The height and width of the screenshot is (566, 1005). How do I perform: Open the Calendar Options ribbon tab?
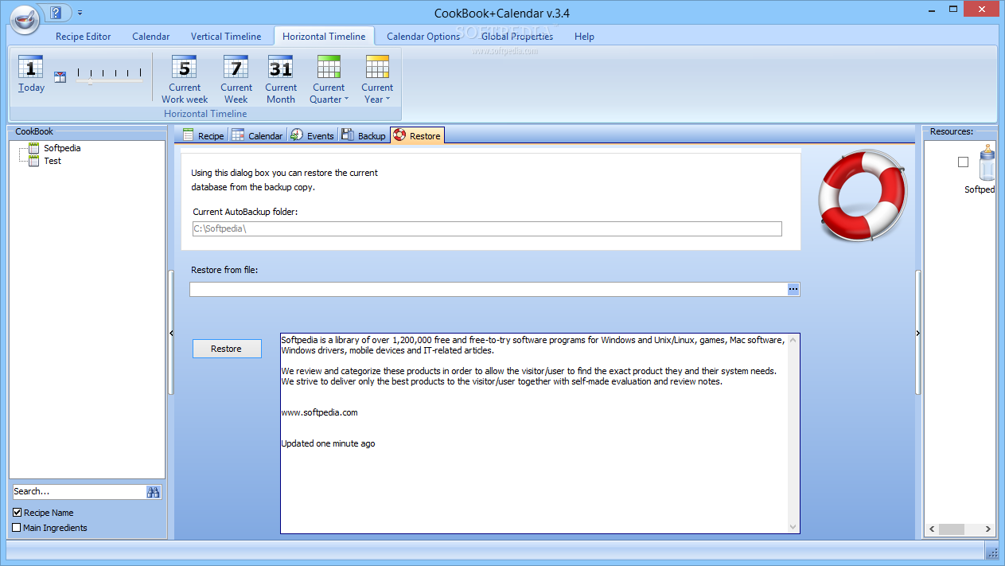tap(423, 37)
